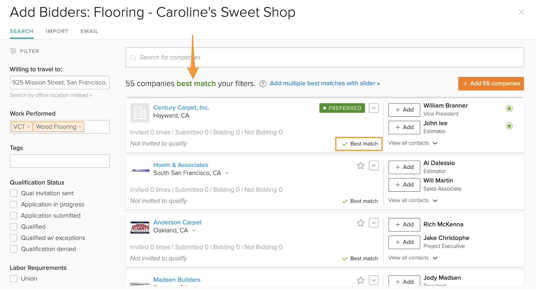
Task: Click the Filter sliders icon
Action: coord(13,51)
